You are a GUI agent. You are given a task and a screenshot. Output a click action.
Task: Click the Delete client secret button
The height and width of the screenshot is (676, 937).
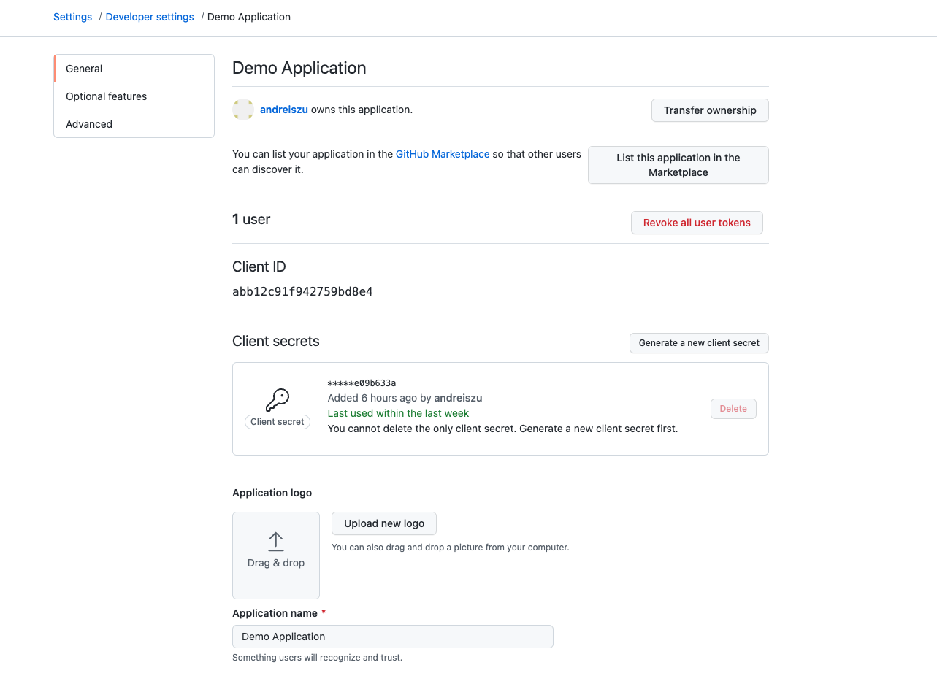point(733,409)
